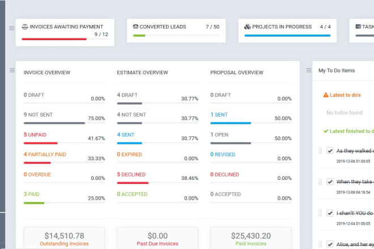The image size is (374, 249).
Task: Click the 9 Not Sent invoices link
Action: [38, 115]
